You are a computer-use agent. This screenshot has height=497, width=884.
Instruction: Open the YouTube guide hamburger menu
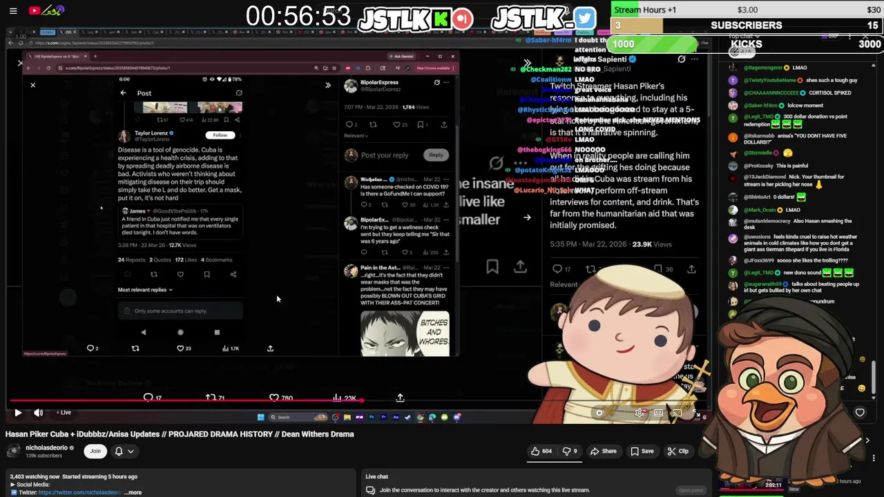[x=13, y=10]
